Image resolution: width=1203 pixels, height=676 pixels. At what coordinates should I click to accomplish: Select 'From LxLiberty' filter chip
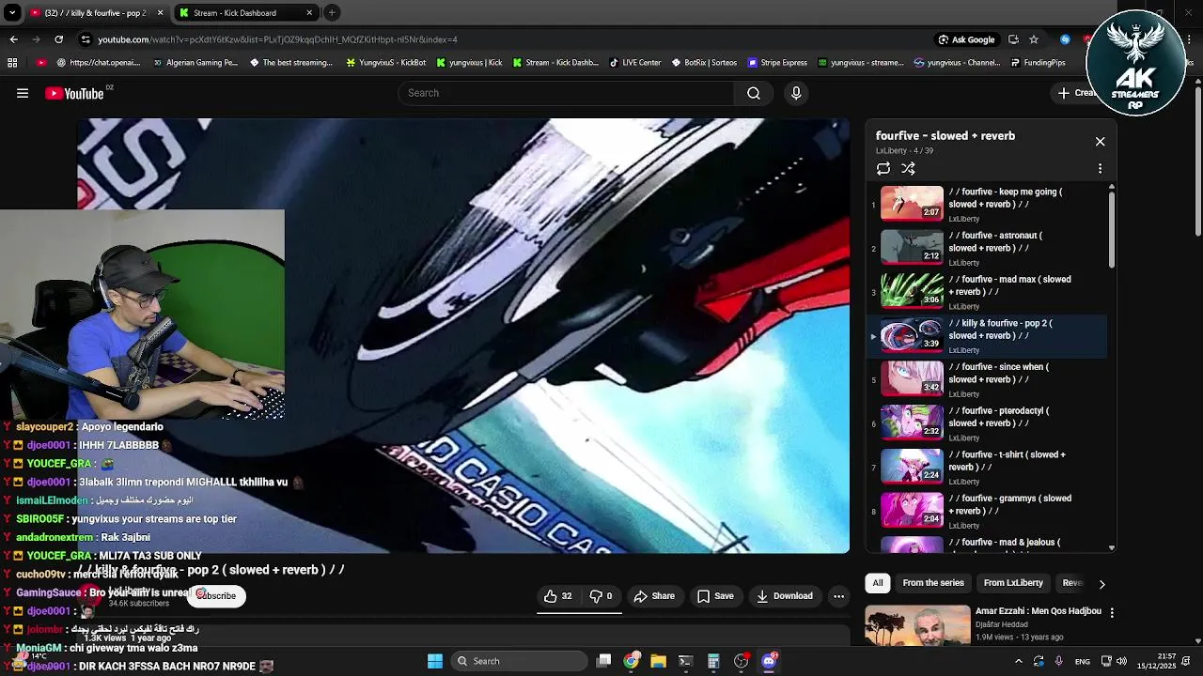(1013, 583)
